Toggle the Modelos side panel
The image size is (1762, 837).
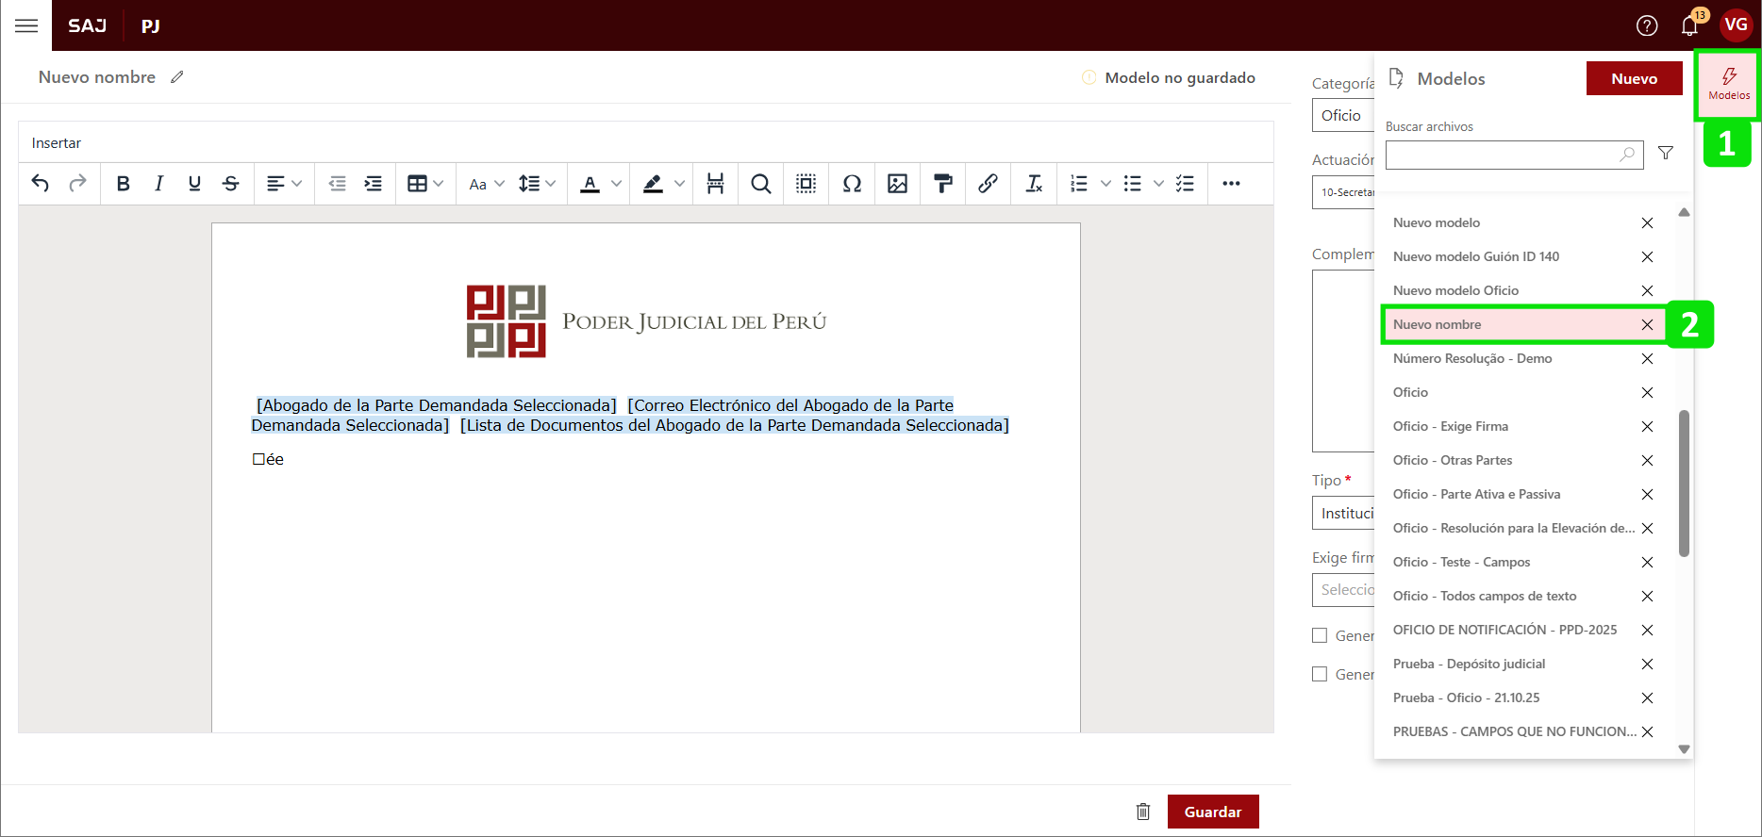1728,84
